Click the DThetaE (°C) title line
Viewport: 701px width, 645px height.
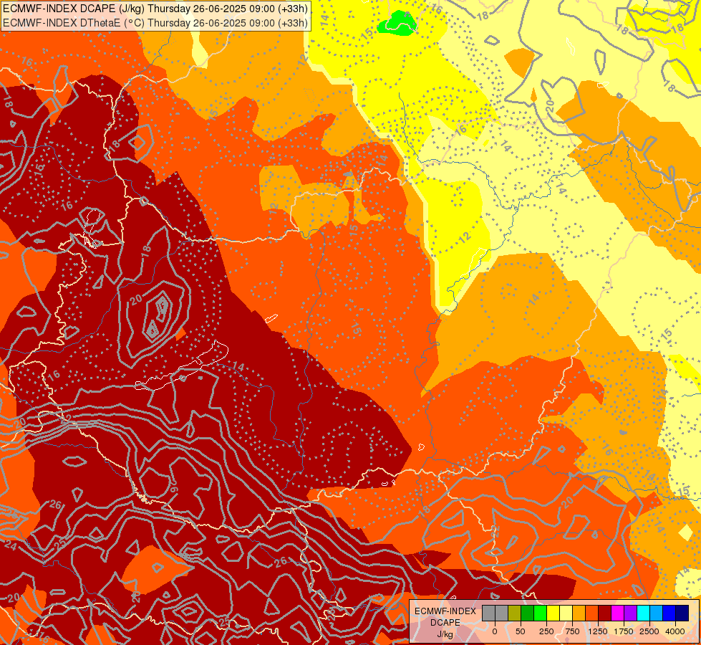[x=155, y=23]
